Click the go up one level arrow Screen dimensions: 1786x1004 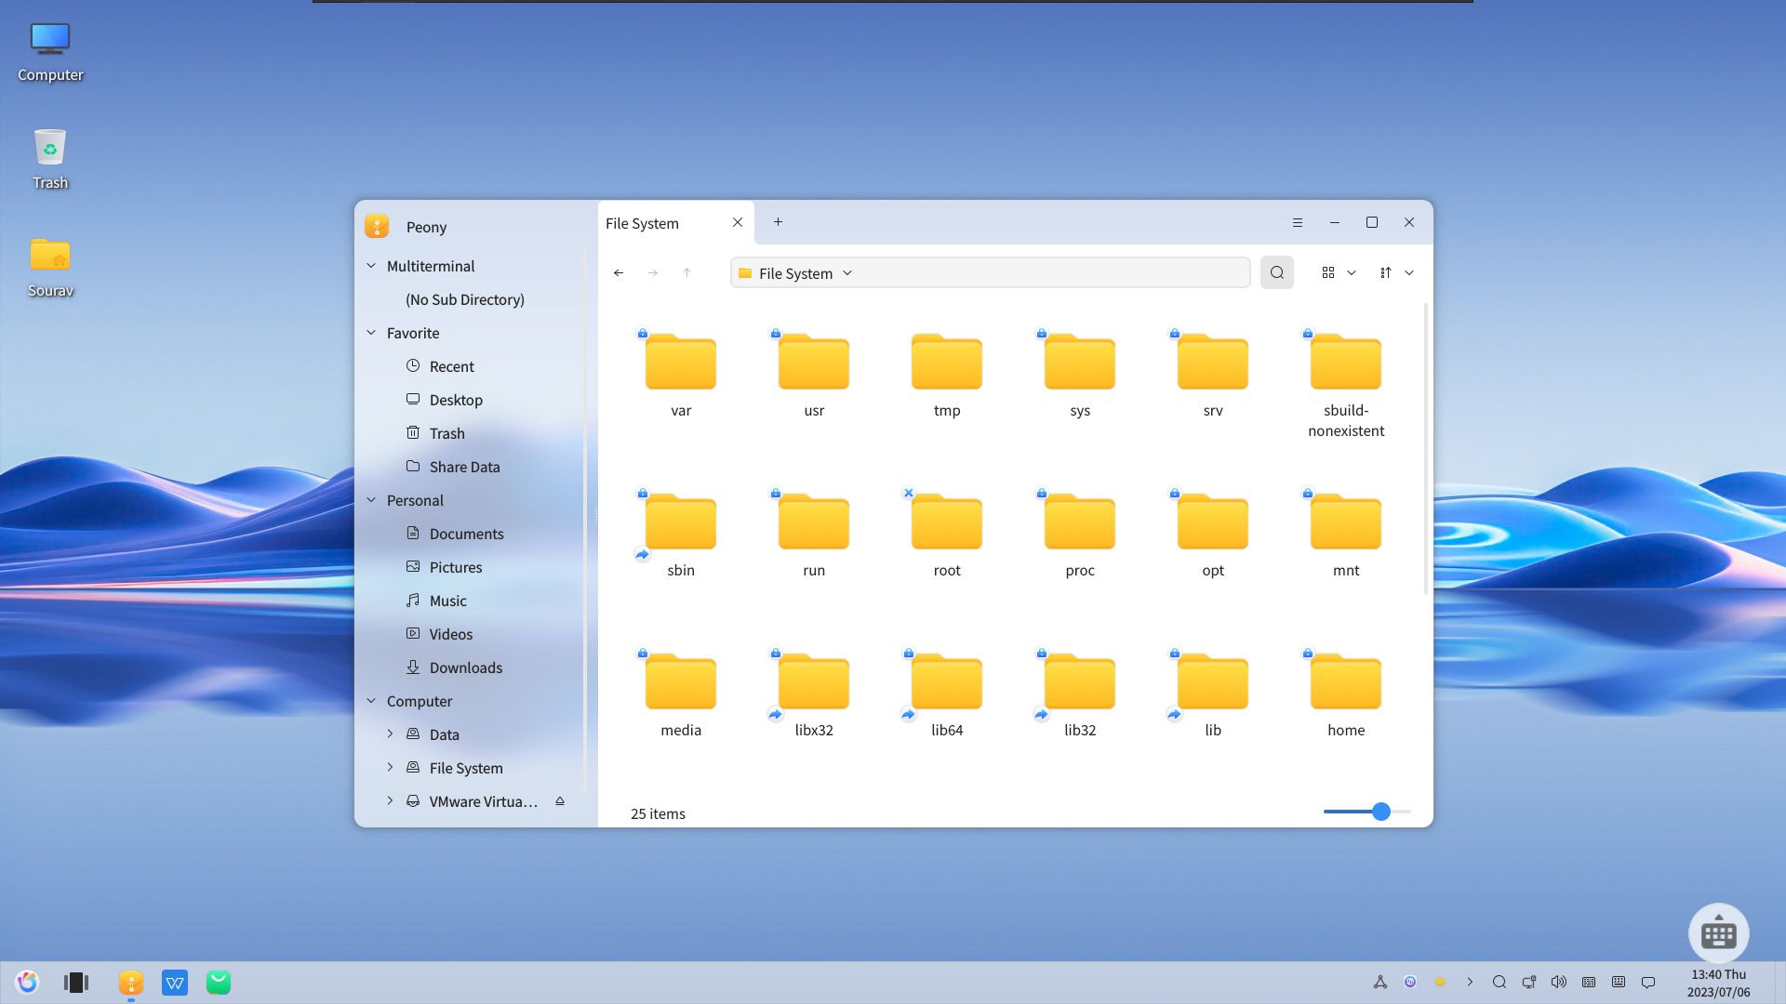click(x=686, y=272)
